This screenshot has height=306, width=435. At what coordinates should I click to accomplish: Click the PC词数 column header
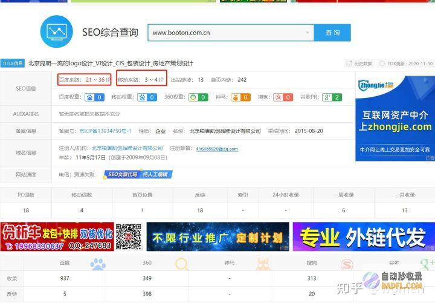(26, 195)
